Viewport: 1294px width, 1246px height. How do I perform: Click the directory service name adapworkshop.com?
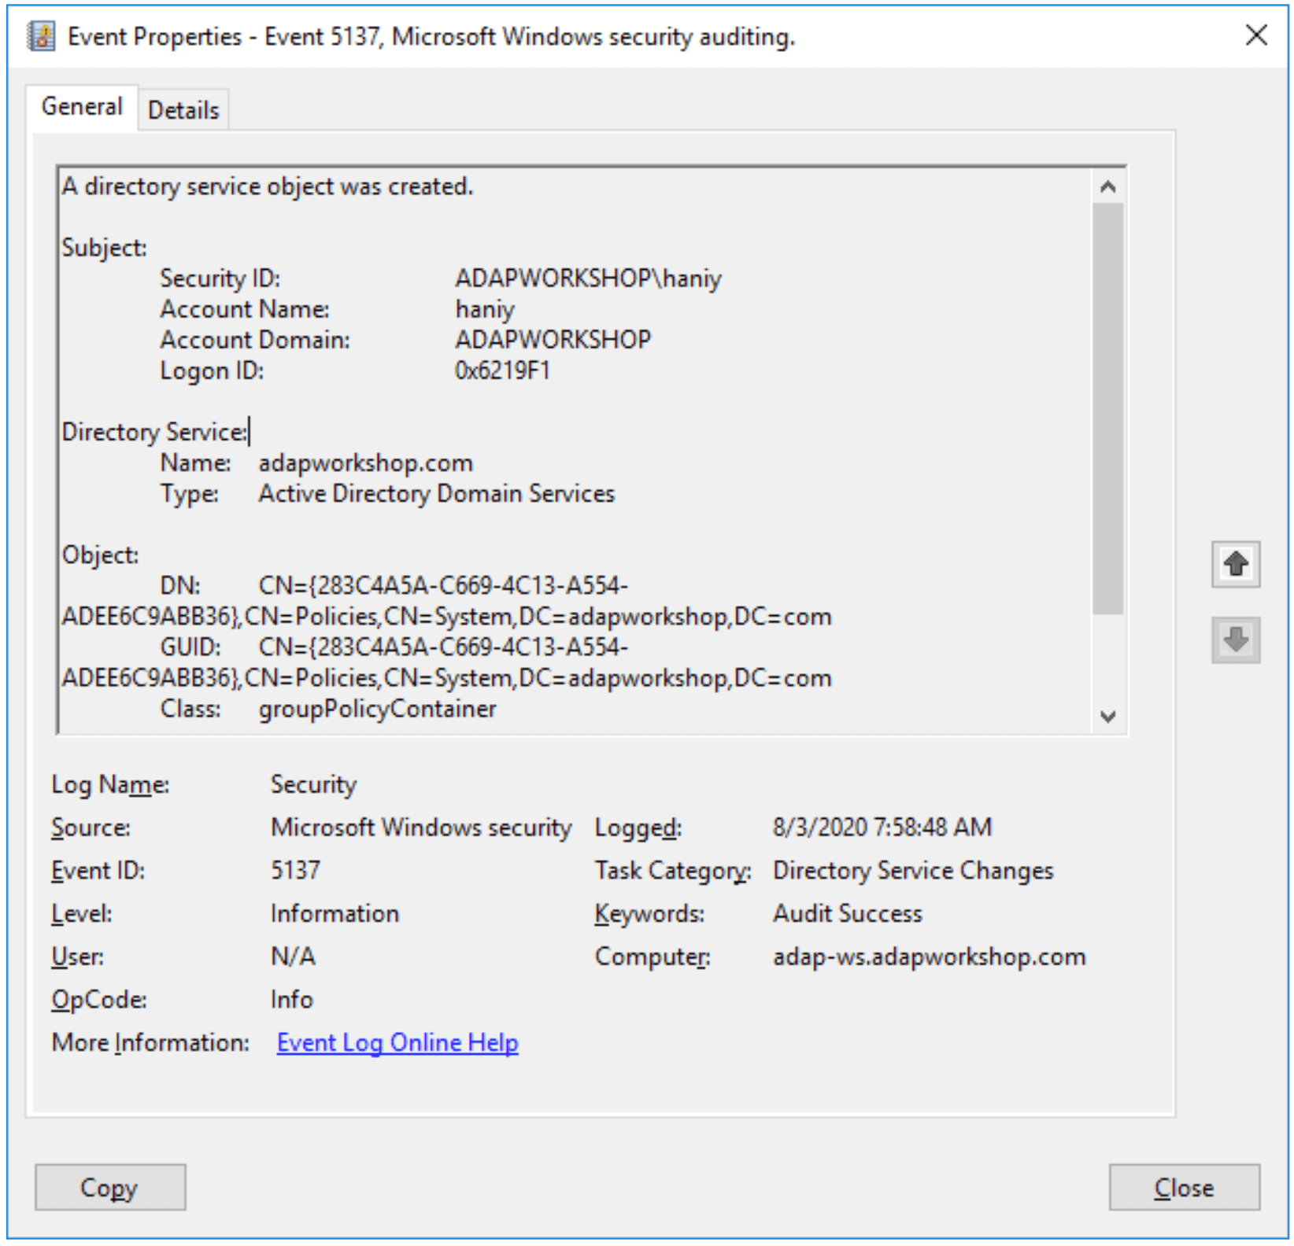pyautogui.click(x=366, y=463)
